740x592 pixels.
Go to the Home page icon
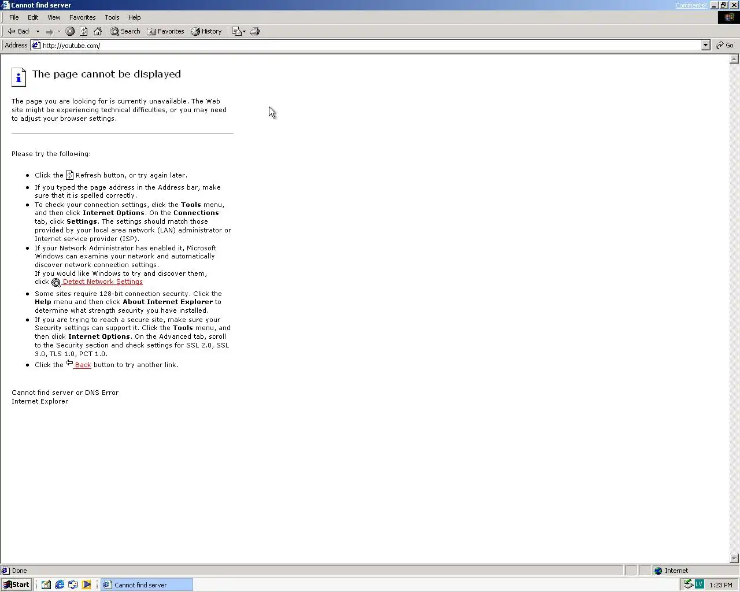pyautogui.click(x=98, y=31)
